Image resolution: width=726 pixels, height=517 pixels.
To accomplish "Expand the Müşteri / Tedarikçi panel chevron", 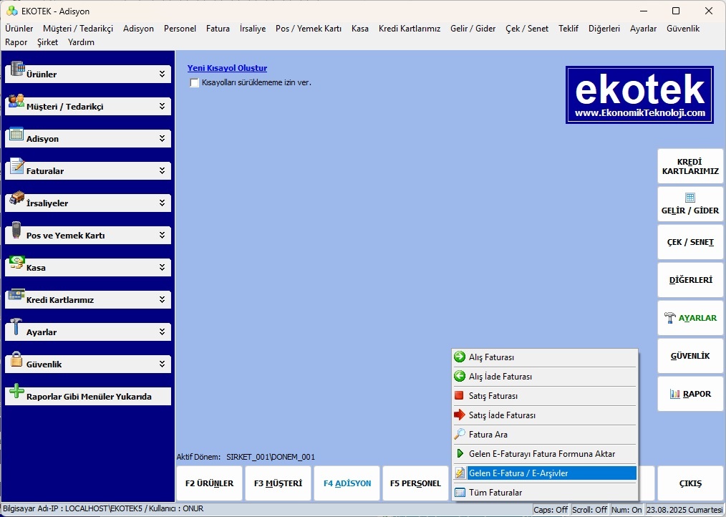I will [162, 107].
